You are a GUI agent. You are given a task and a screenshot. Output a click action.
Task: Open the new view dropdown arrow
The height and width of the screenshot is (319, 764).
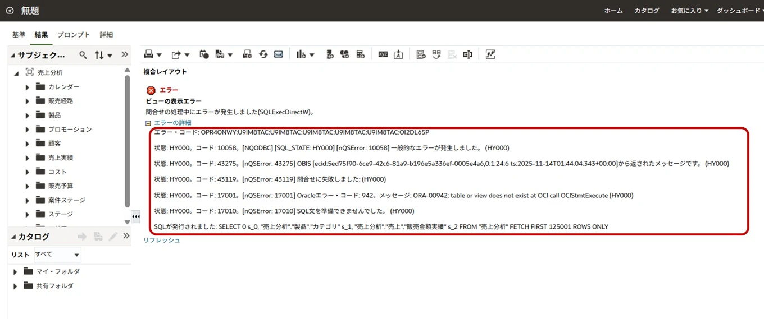(x=312, y=55)
